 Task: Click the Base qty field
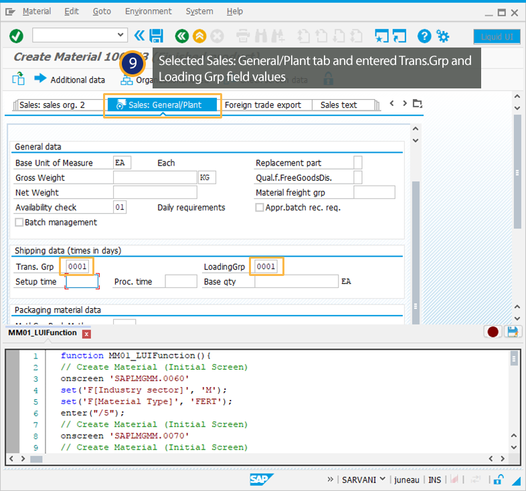click(296, 281)
